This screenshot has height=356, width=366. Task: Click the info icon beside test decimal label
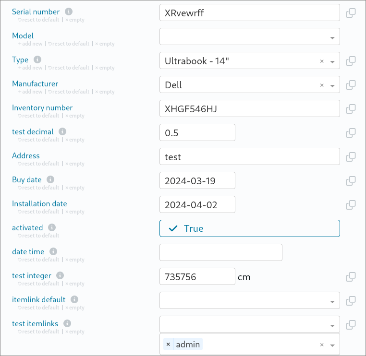(62, 131)
